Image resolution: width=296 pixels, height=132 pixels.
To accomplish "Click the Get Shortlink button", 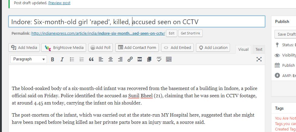I will point(190,33).
